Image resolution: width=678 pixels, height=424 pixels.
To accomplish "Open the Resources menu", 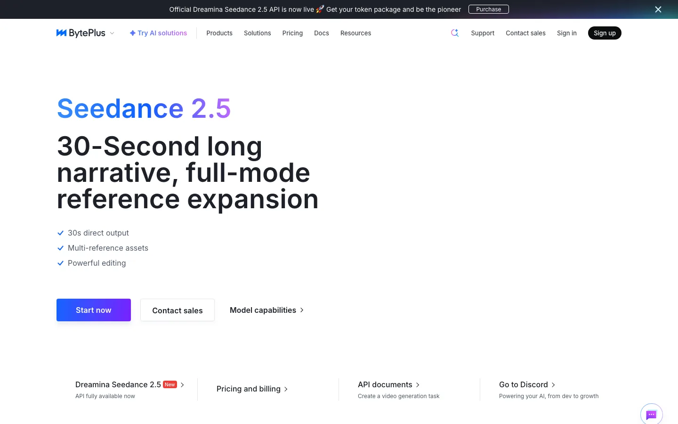I will point(356,33).
